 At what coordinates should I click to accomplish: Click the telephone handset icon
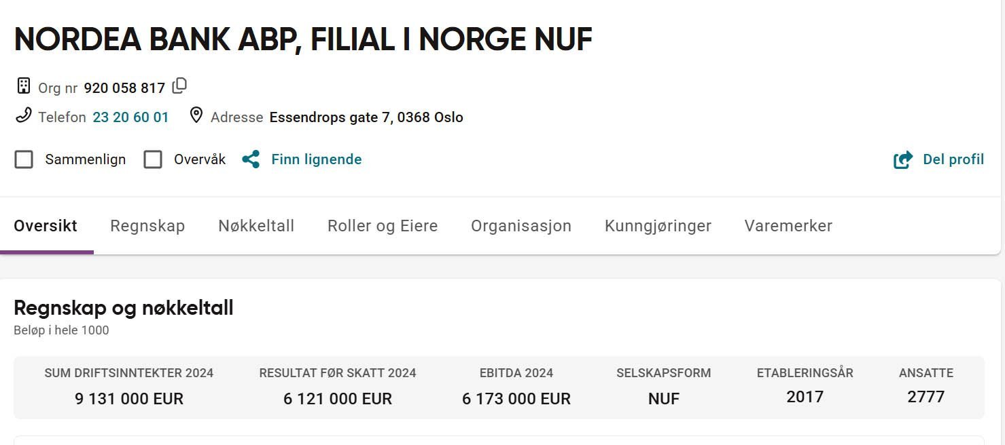[x=24, y=115]
